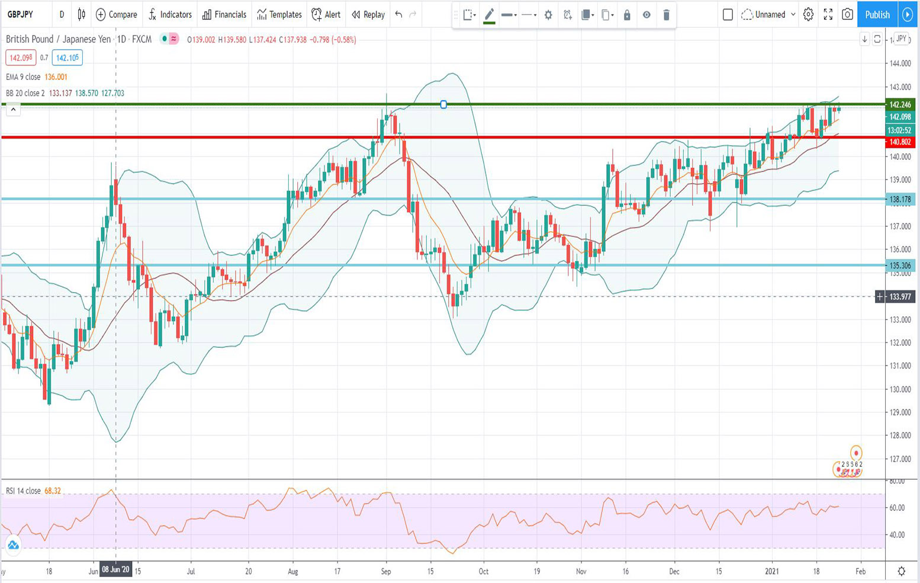Toggle visibility with the eye icon in drawing toolbar
This screenshot has height=583, width=920.
point(646,15)
